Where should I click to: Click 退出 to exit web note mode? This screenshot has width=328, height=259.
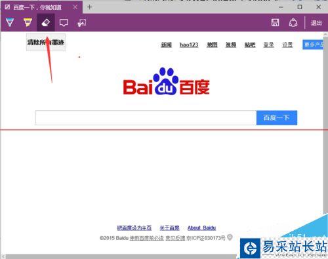(316, 23)
